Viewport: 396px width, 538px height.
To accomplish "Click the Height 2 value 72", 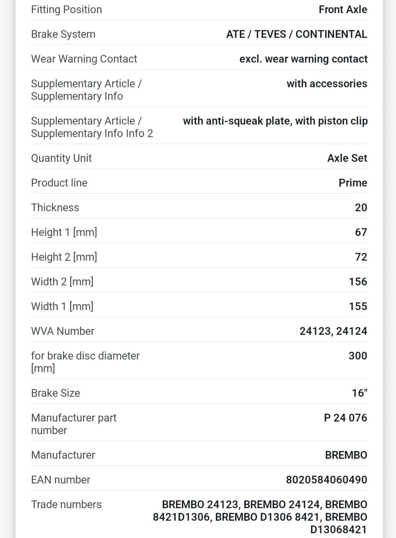I will tap(361, 257).
